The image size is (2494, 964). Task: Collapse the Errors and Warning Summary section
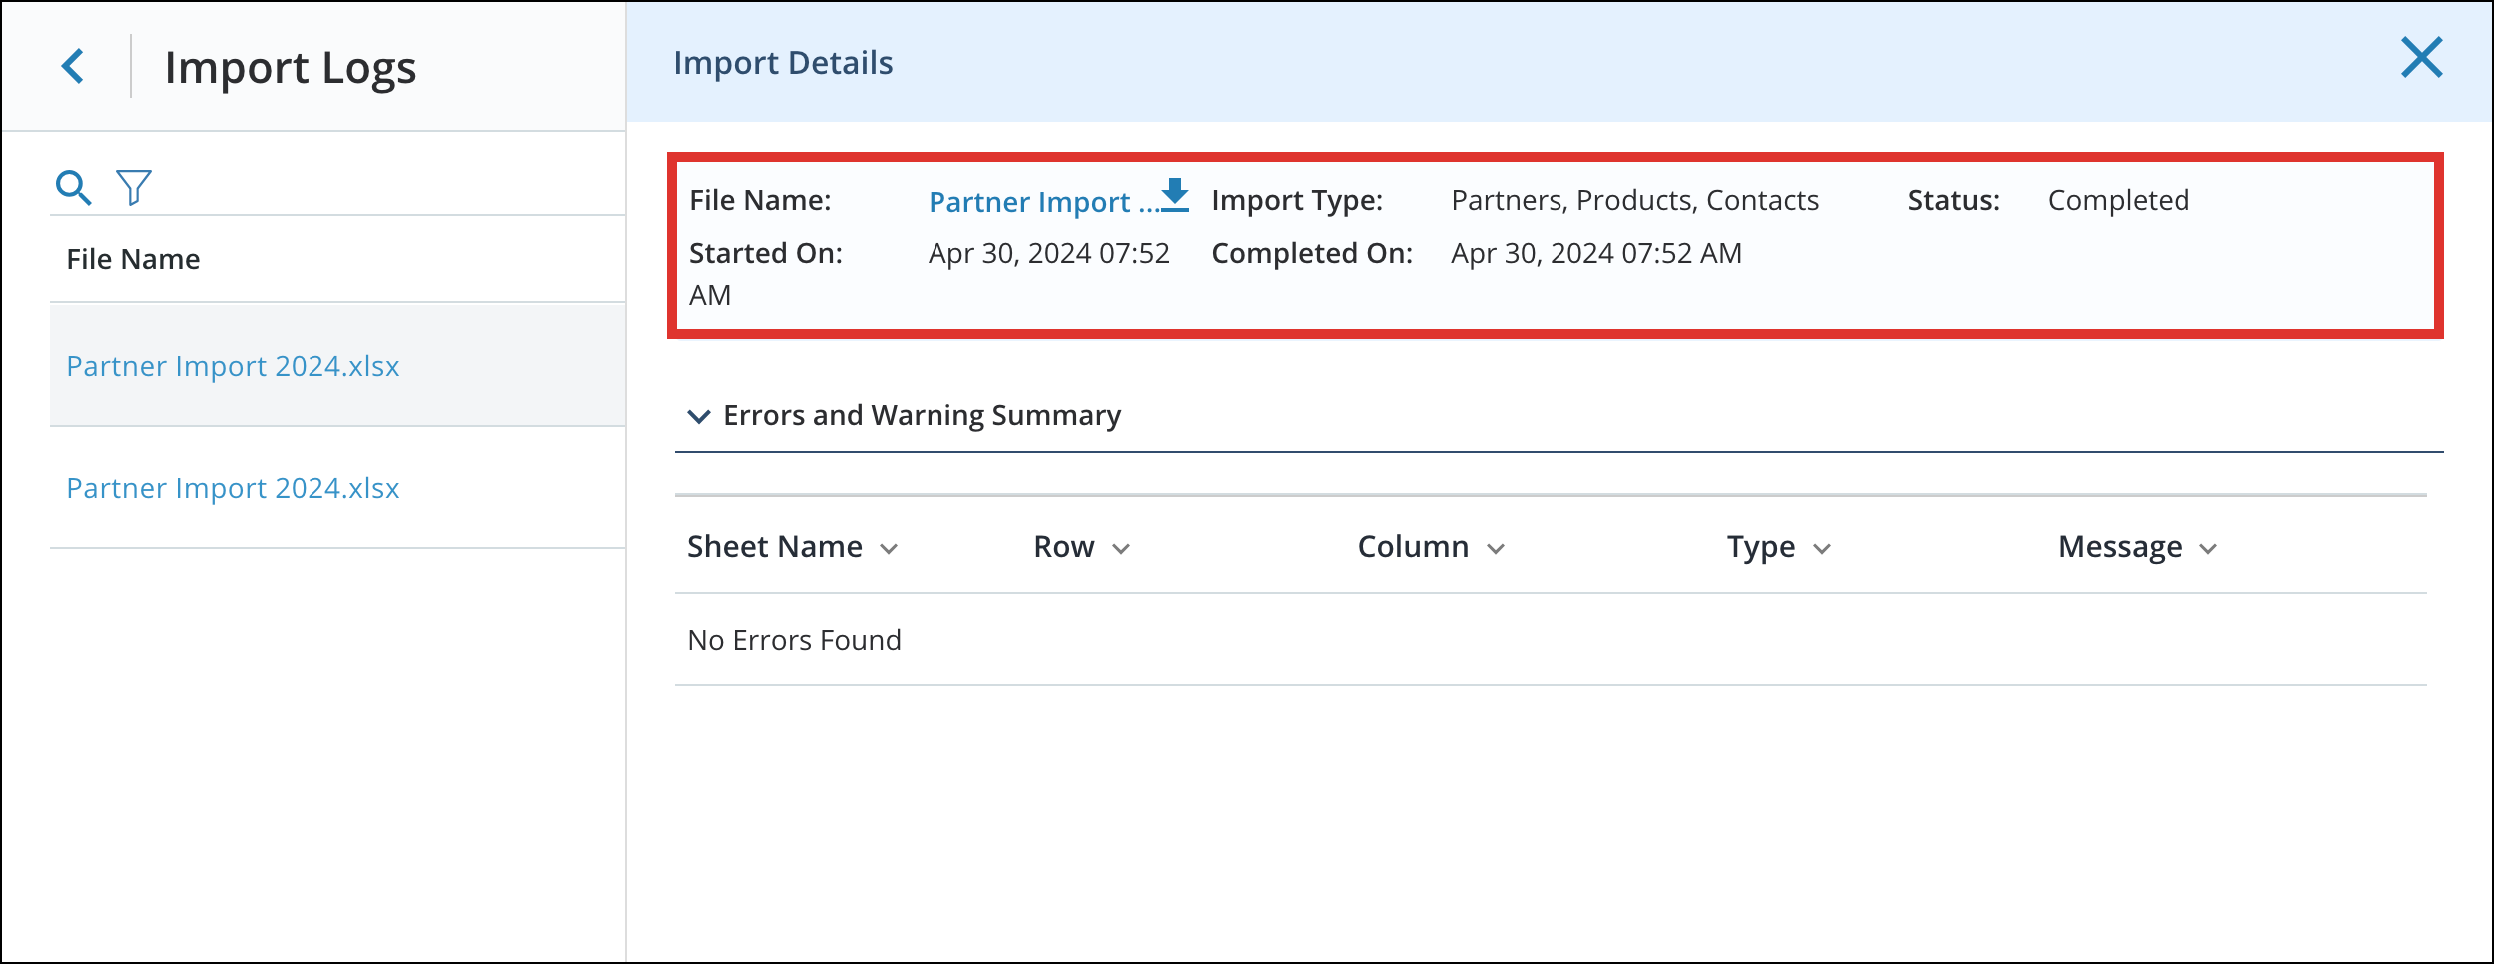pyautogui.click(x=699, y=415)
